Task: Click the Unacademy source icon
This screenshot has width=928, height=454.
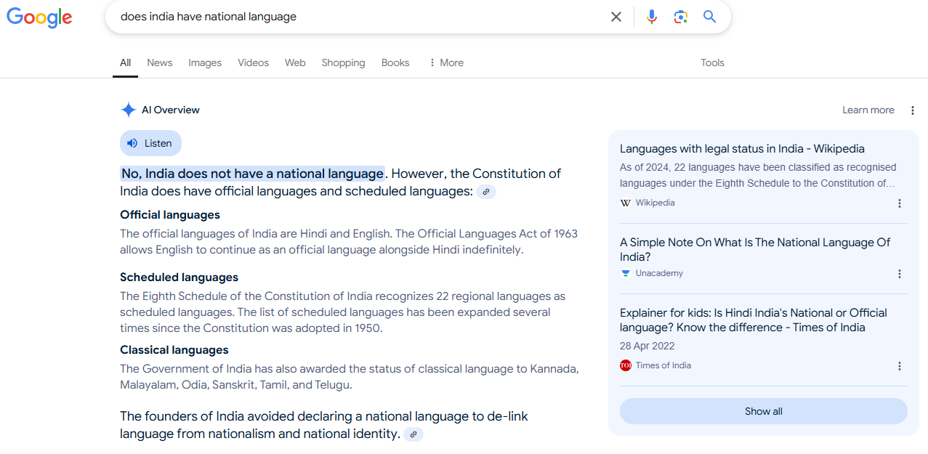Action: pyautogui.click(x=625, y=273)
